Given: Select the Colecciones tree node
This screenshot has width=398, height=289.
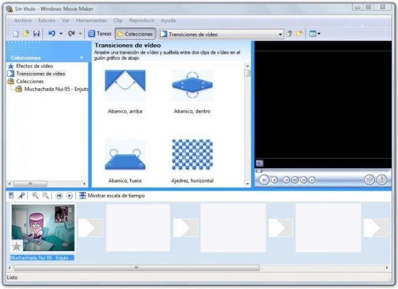Looking at the screenshot, I should point(26,81).
